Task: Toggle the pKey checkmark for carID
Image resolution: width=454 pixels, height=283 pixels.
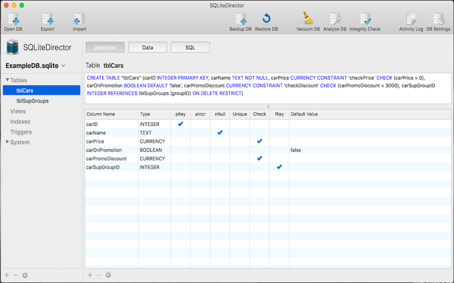Action: tap(180, 124)
